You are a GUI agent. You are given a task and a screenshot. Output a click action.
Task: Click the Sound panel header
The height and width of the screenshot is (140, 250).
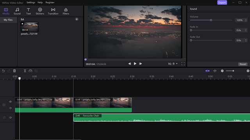pyautogui.click(x=193, y=9)
